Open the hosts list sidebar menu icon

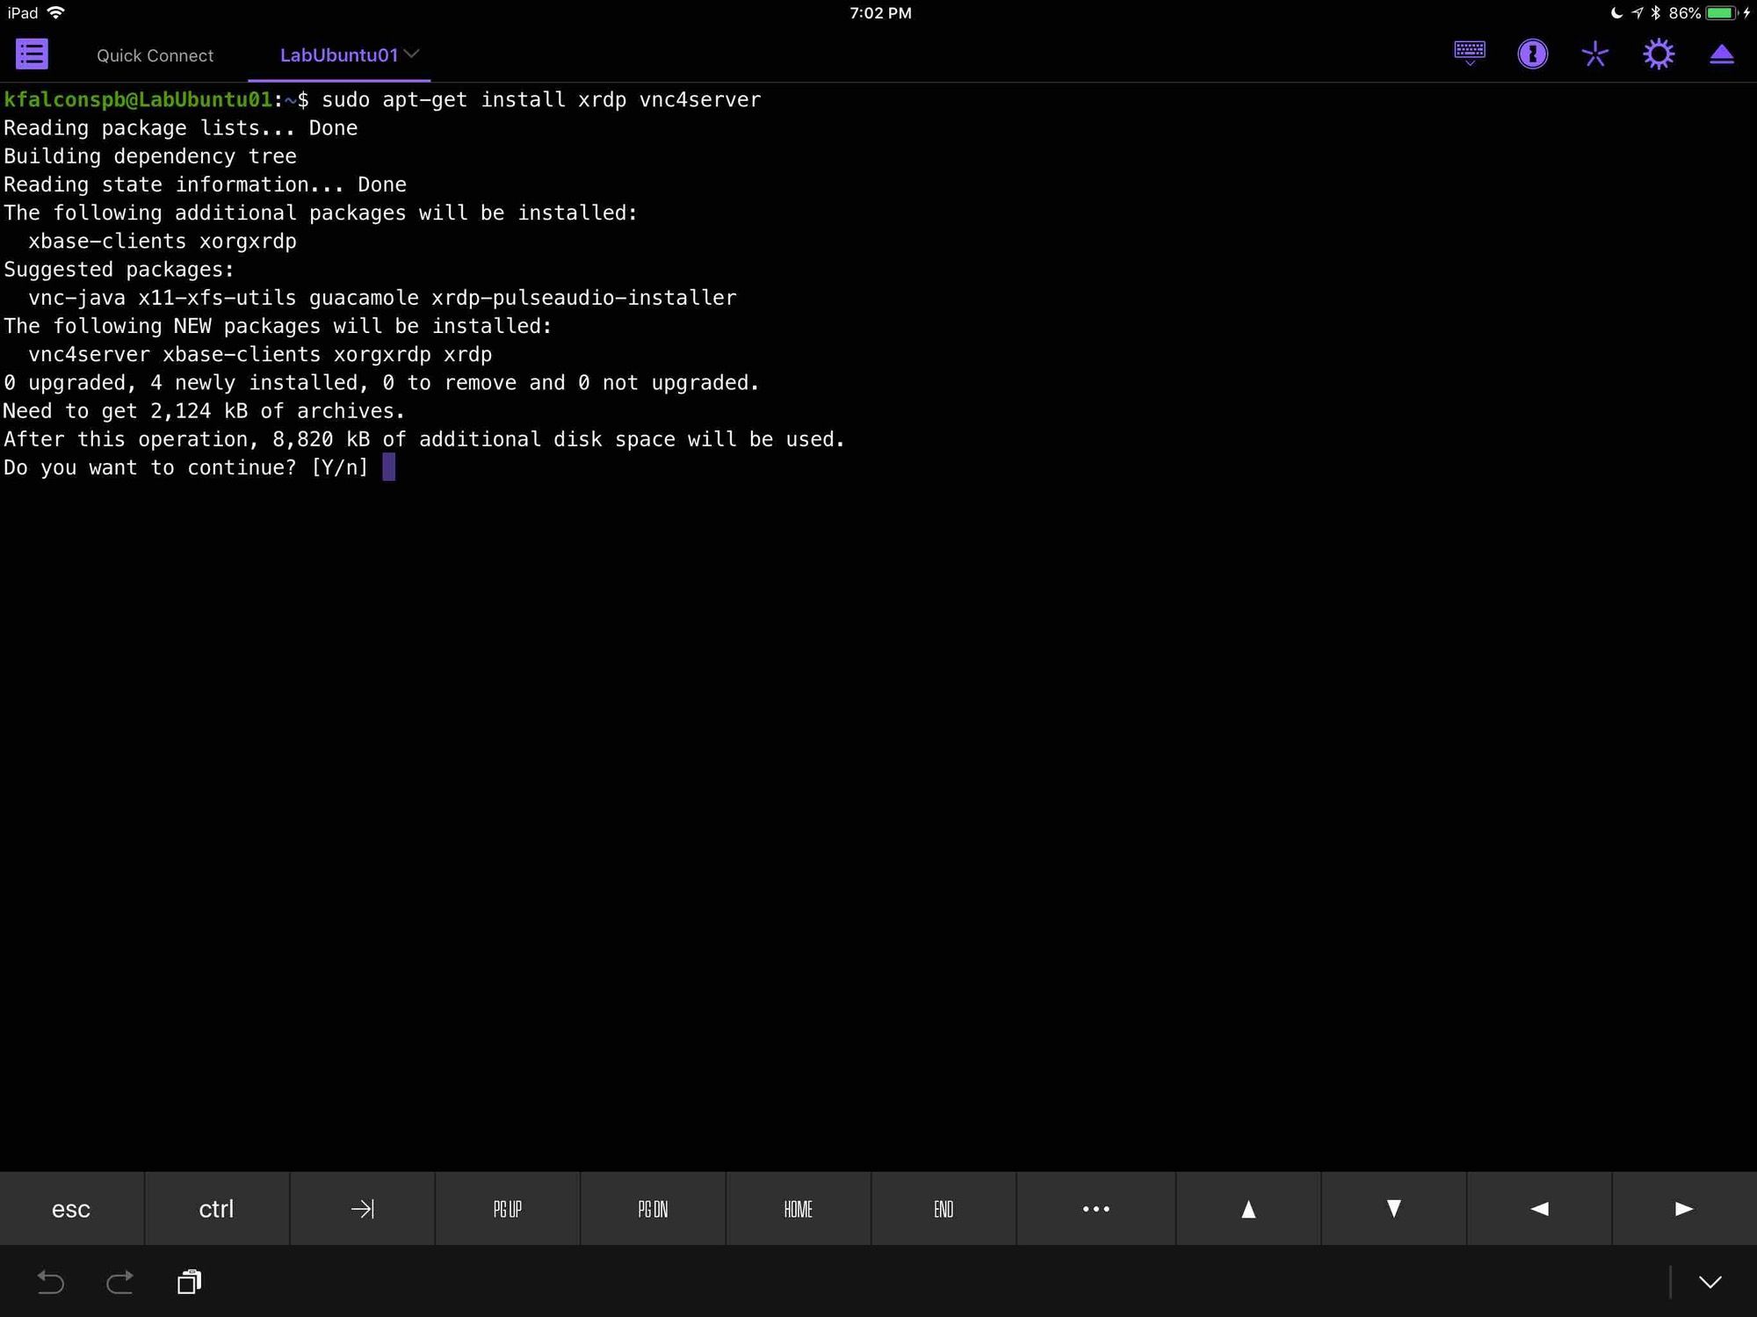tap(32, 54)
